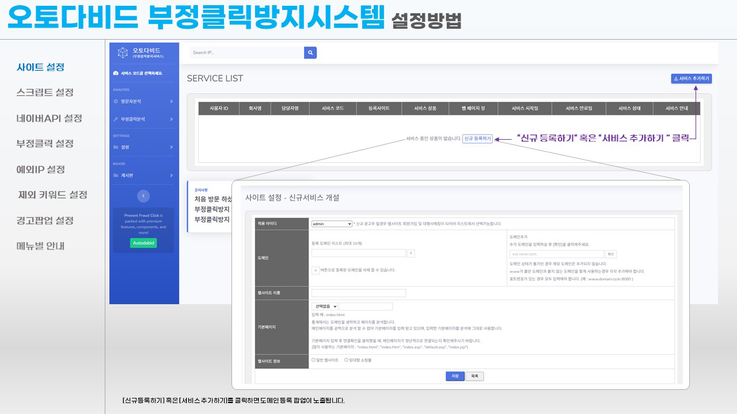Click the folder icon beside 게시판
737x414 pixels.
click(116, 175)
